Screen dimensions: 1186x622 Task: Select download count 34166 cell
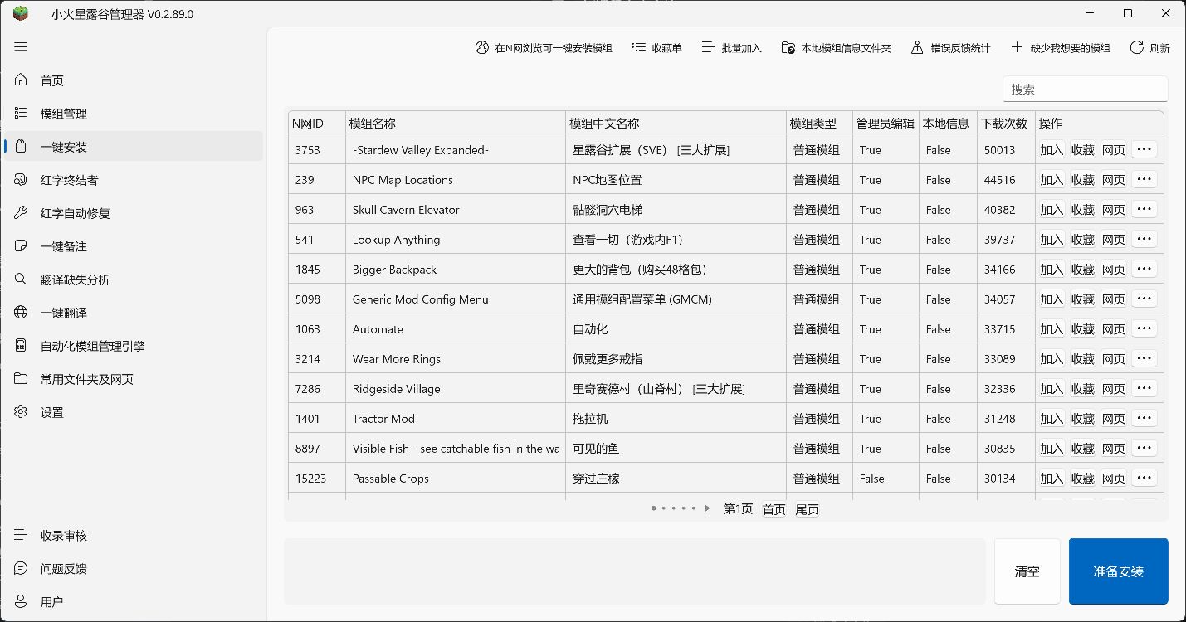[x=1005, y=270]
